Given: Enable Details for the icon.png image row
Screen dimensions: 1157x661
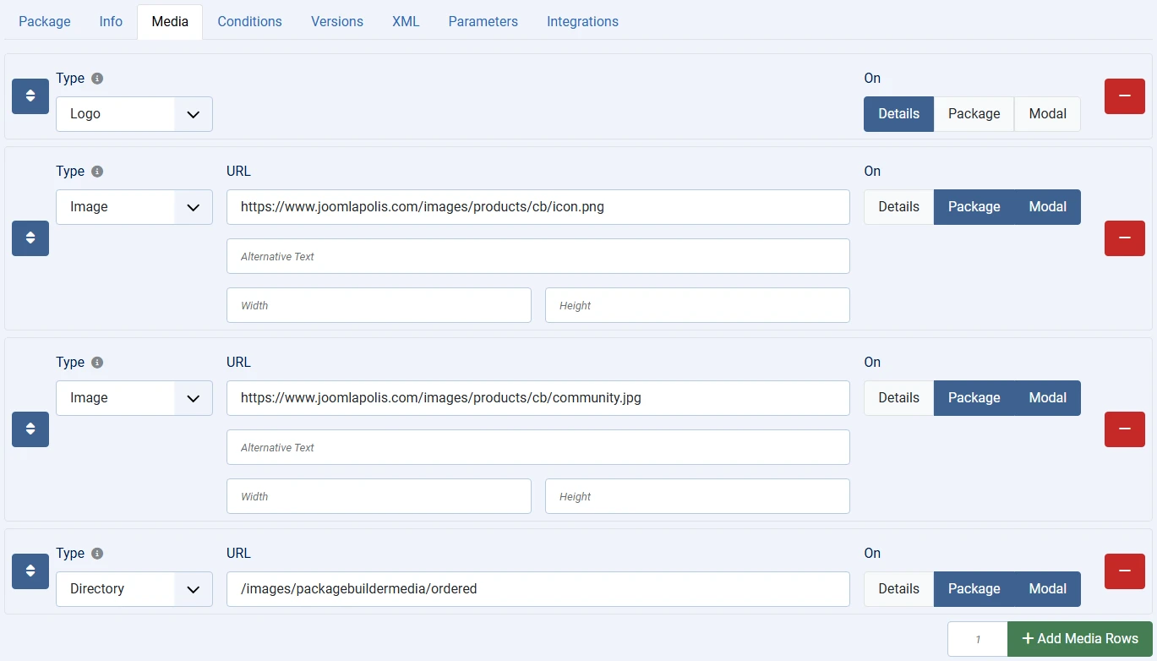Looking at the screenshot, I should [898, 207].
